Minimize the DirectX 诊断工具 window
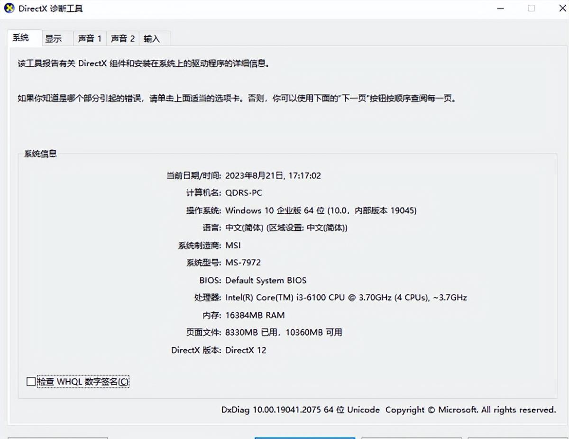Viewport: 569px width, 439px height. [x=500, y=8]
